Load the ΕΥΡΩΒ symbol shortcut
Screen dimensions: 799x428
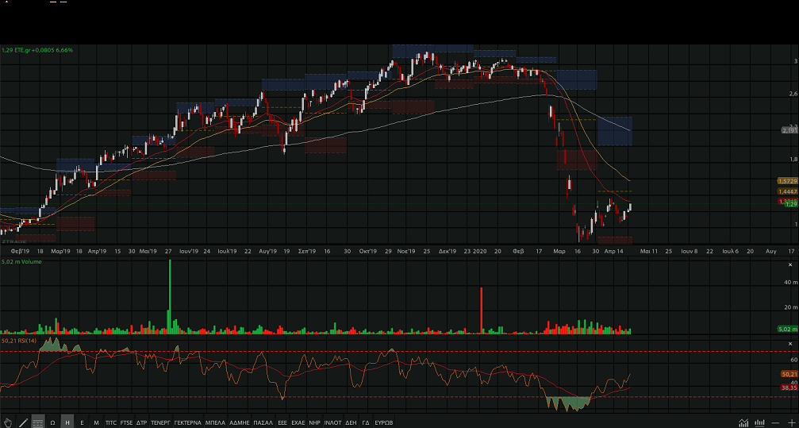tap(384, 422)
